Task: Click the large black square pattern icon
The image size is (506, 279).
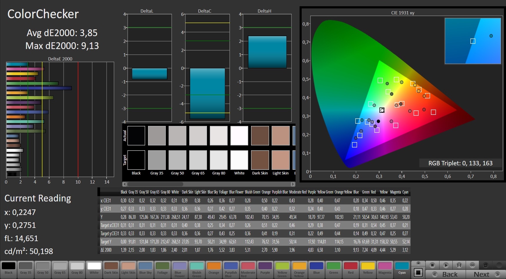Action: (418, 273)
